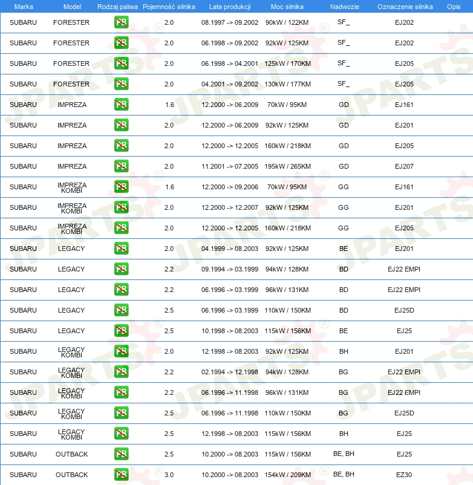Viewport: 473px width, 485px height.
Task: Click production dates 12.1998 -> 08.2003 in EJ201 row
Action: pyautogui.click(x=229, y=352)
